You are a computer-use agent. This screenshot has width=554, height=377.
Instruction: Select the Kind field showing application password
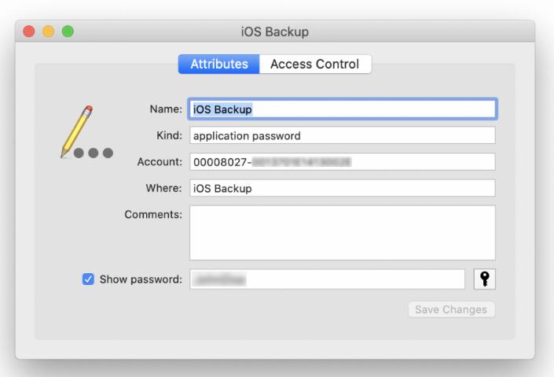click(343, 135)
